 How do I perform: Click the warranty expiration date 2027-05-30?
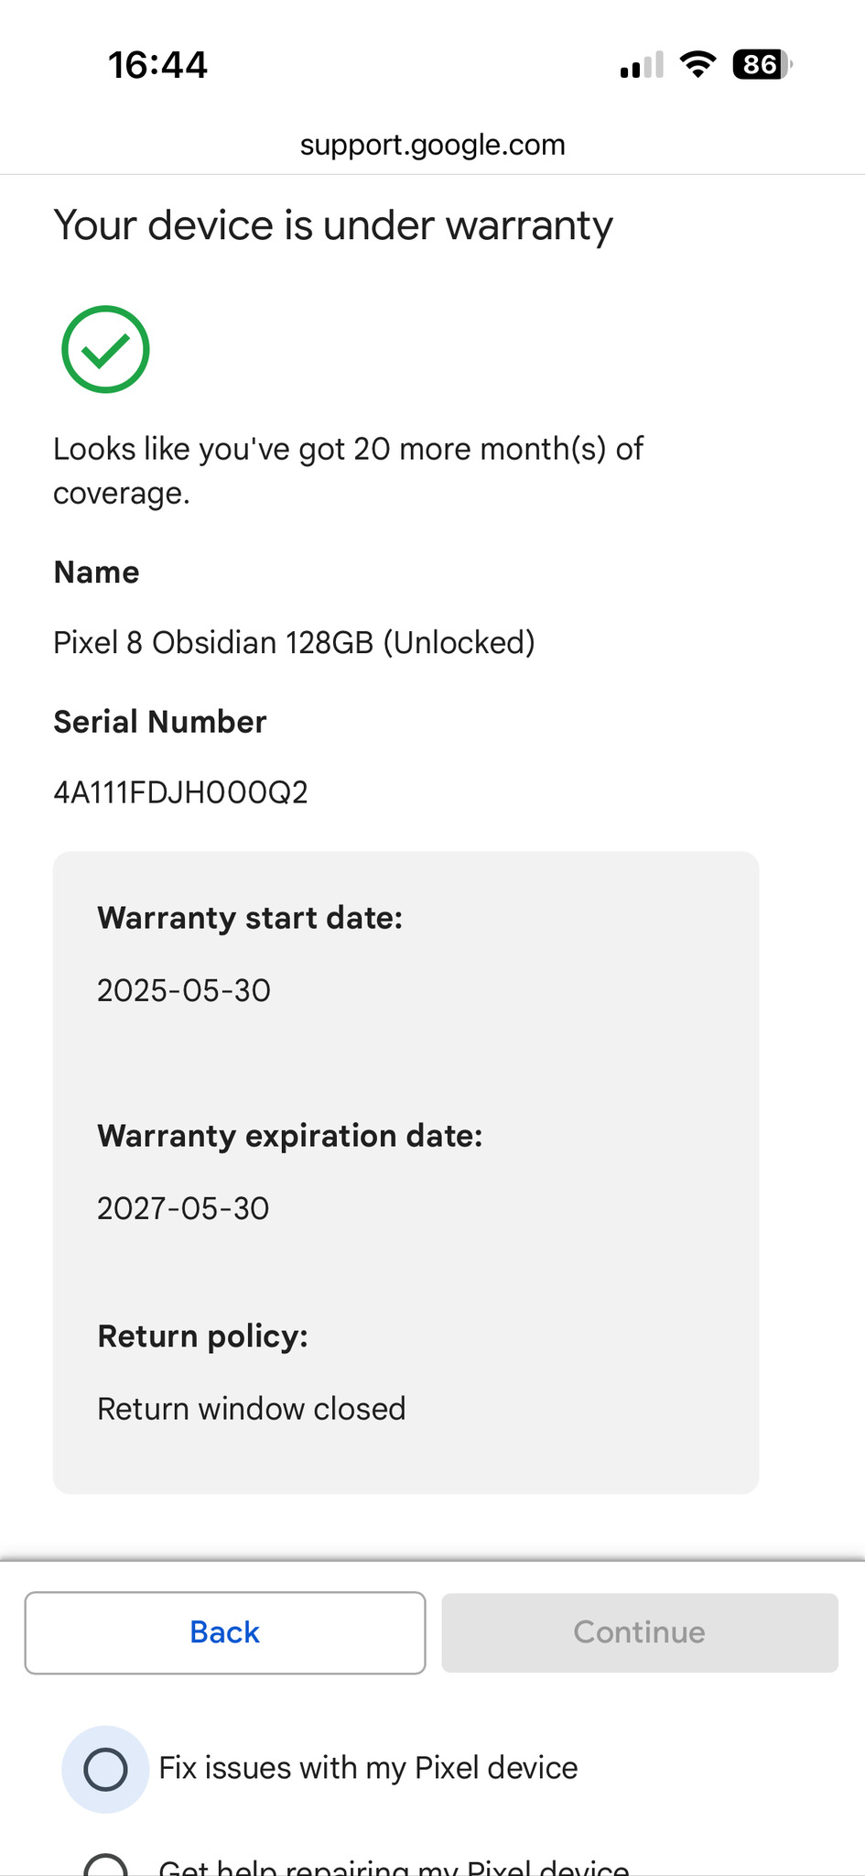(183, 1209)
